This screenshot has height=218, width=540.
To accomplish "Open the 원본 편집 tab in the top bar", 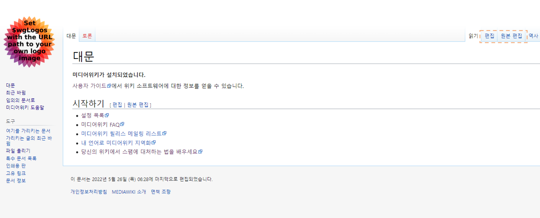I will click(x=511, y=36).
